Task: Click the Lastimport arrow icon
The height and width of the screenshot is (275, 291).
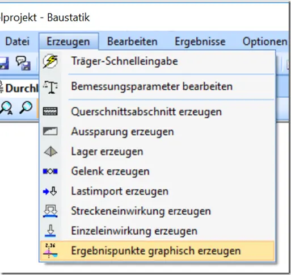Action: click(50, 191)
